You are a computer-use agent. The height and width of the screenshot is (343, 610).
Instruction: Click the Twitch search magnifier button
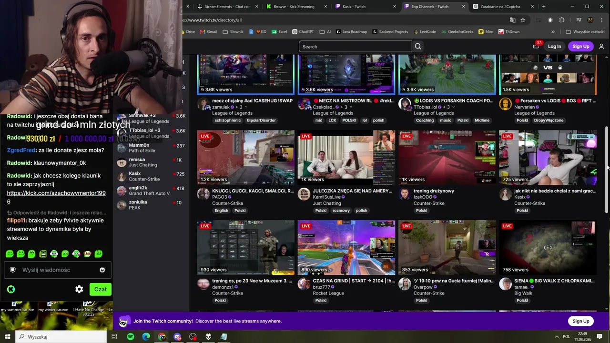click(x=418, y=46)
